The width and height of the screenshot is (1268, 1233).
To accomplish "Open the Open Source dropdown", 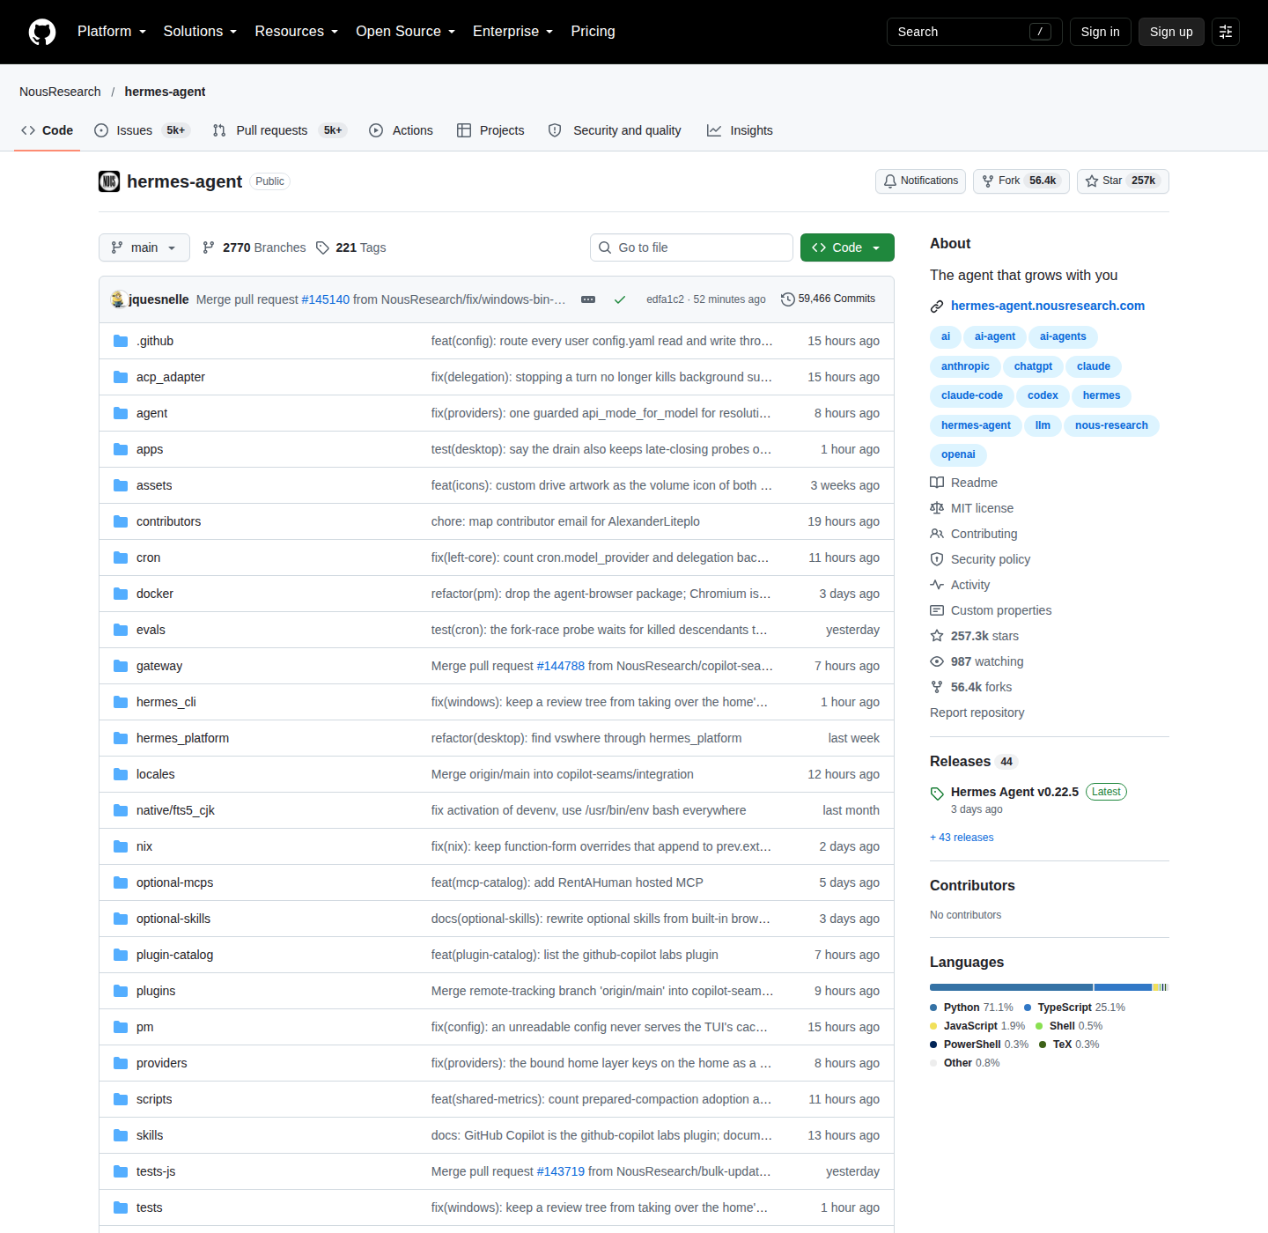I will tap(406, 32).
